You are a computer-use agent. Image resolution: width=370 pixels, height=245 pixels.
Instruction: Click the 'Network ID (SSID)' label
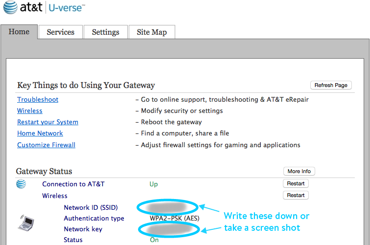coord(91,207)
